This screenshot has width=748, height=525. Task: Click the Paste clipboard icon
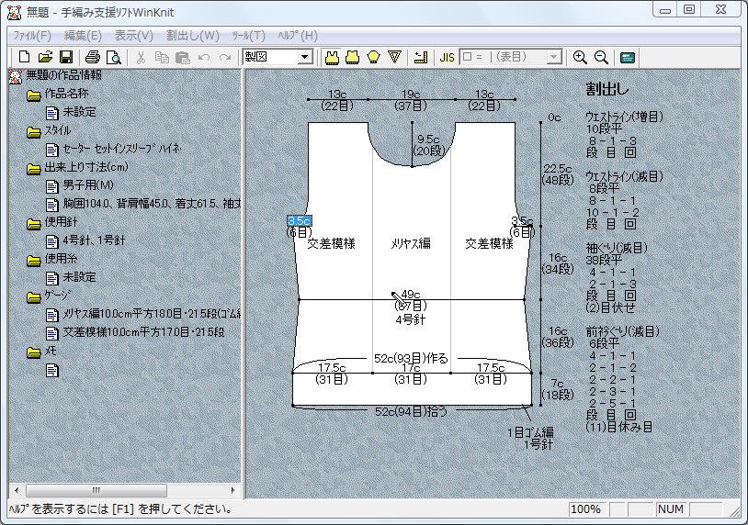coord(183,57)
